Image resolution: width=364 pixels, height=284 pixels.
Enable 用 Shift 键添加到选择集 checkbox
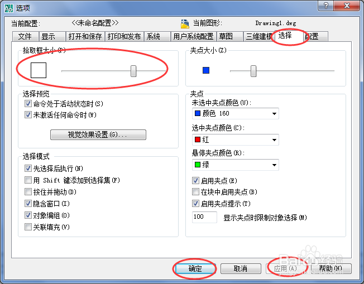tap(28, 180)
